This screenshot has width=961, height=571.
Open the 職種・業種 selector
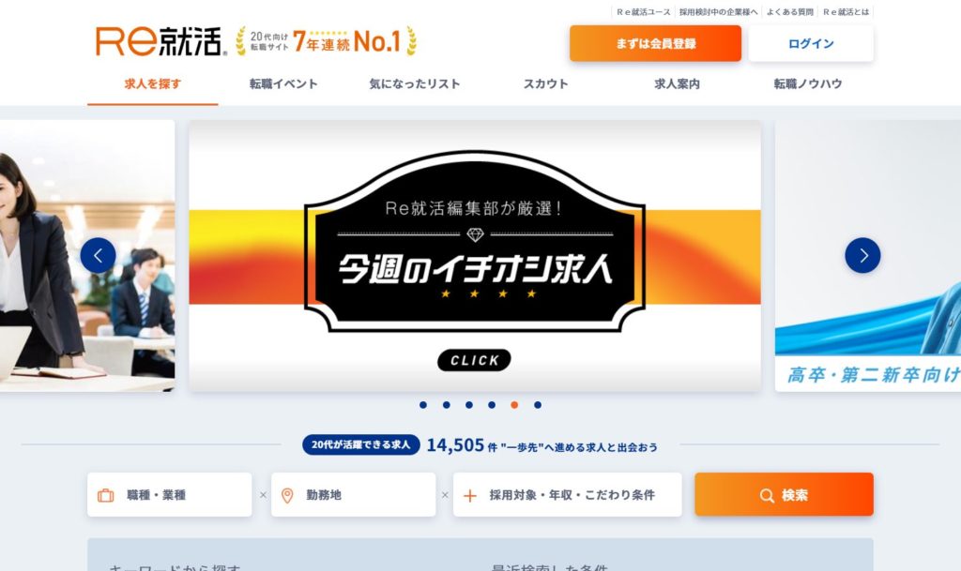tap(170, 494)
